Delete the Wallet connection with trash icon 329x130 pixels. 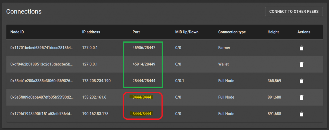(301, 64)
